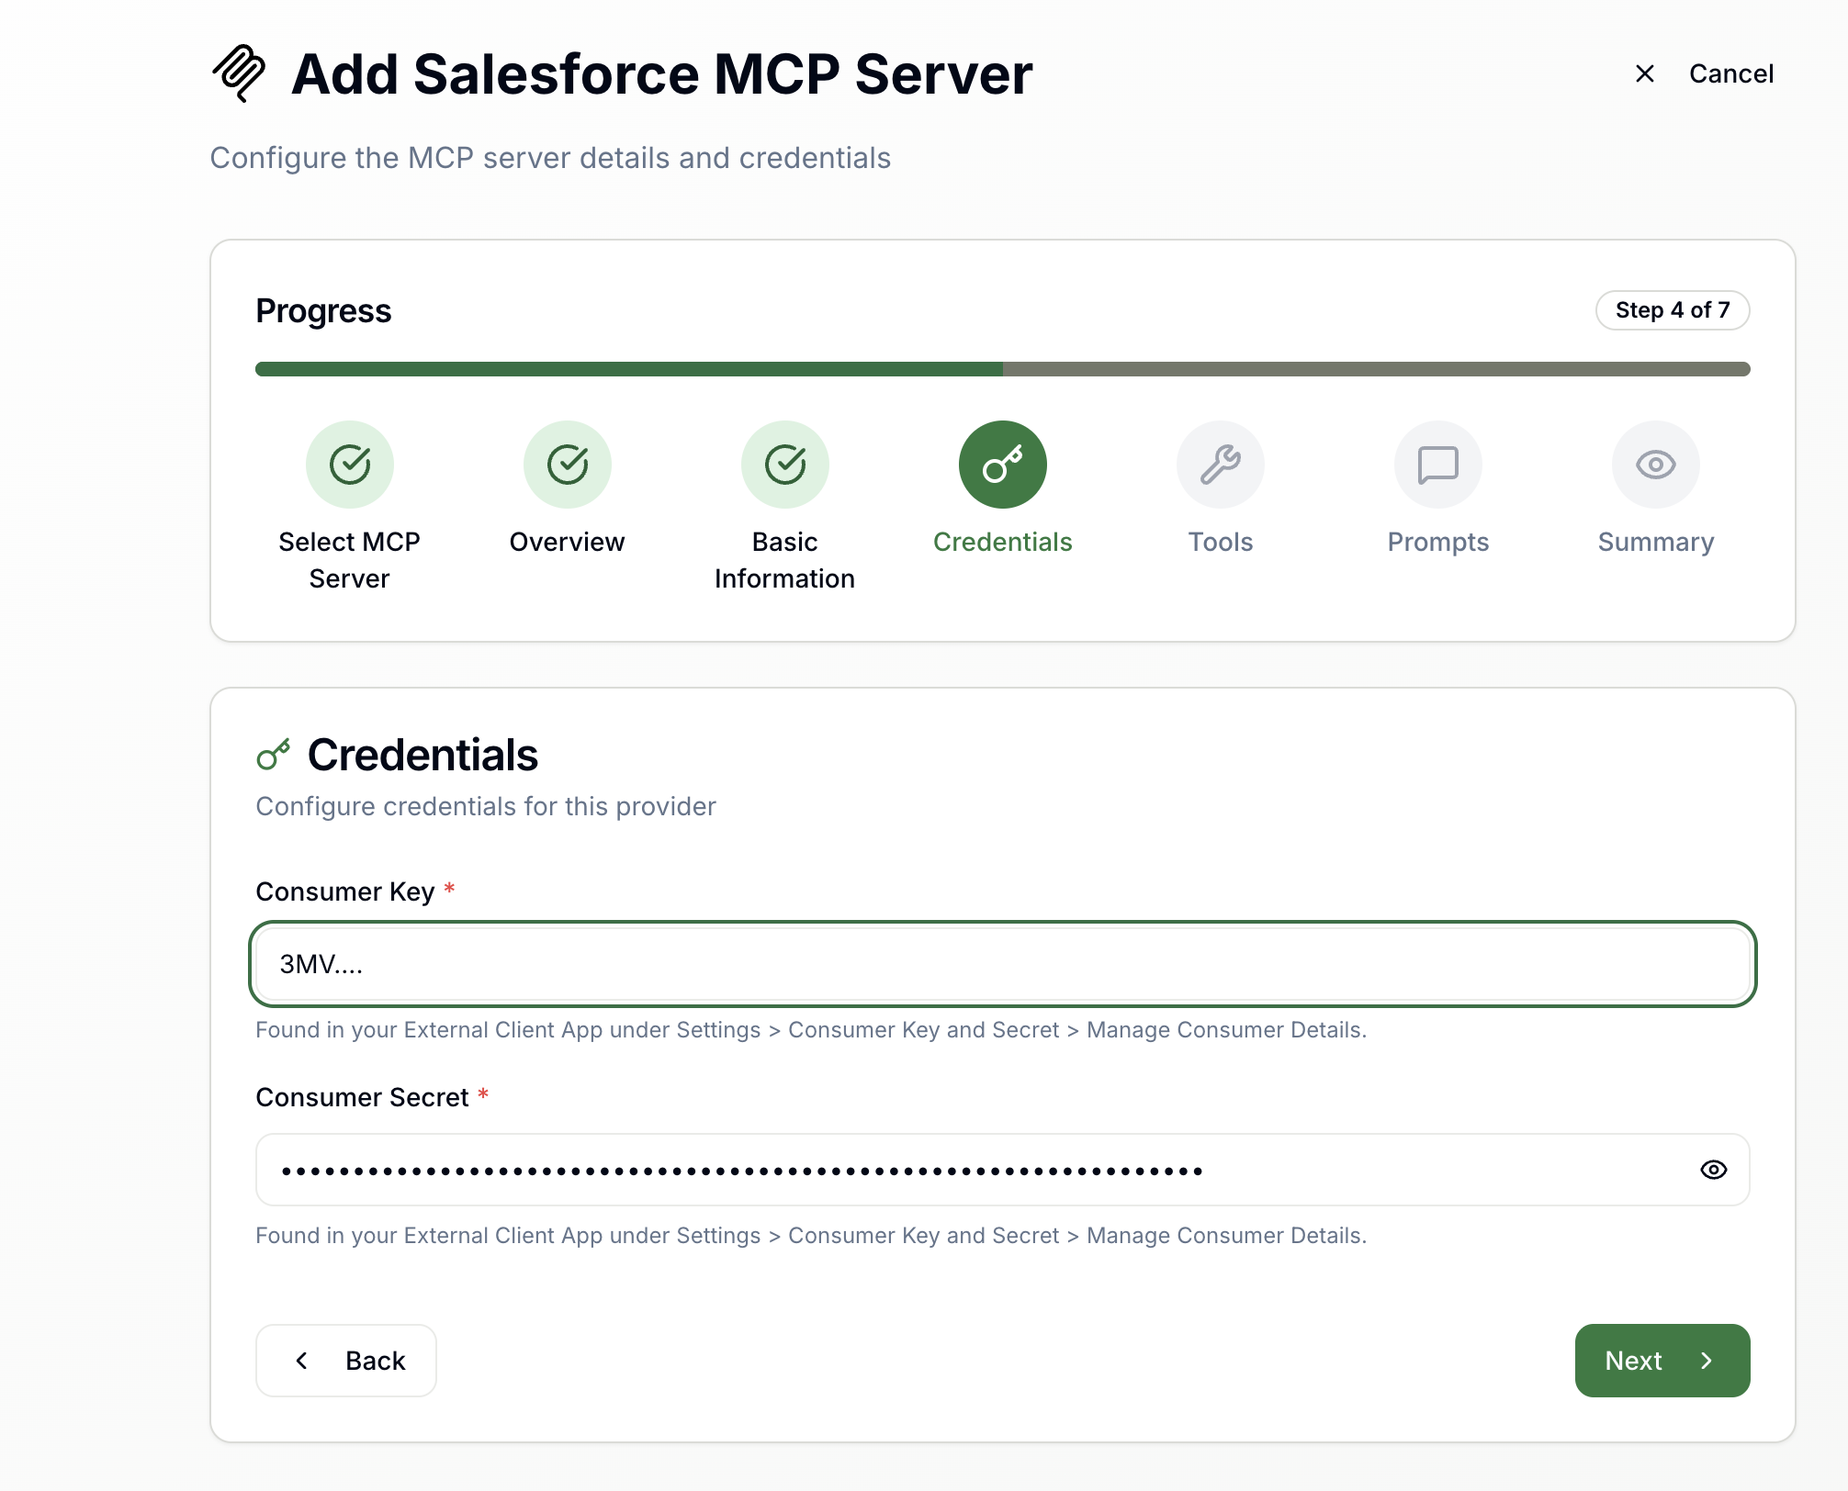Open the Overview step label
Screen dimensions: 1848x1491
[568, 542]
